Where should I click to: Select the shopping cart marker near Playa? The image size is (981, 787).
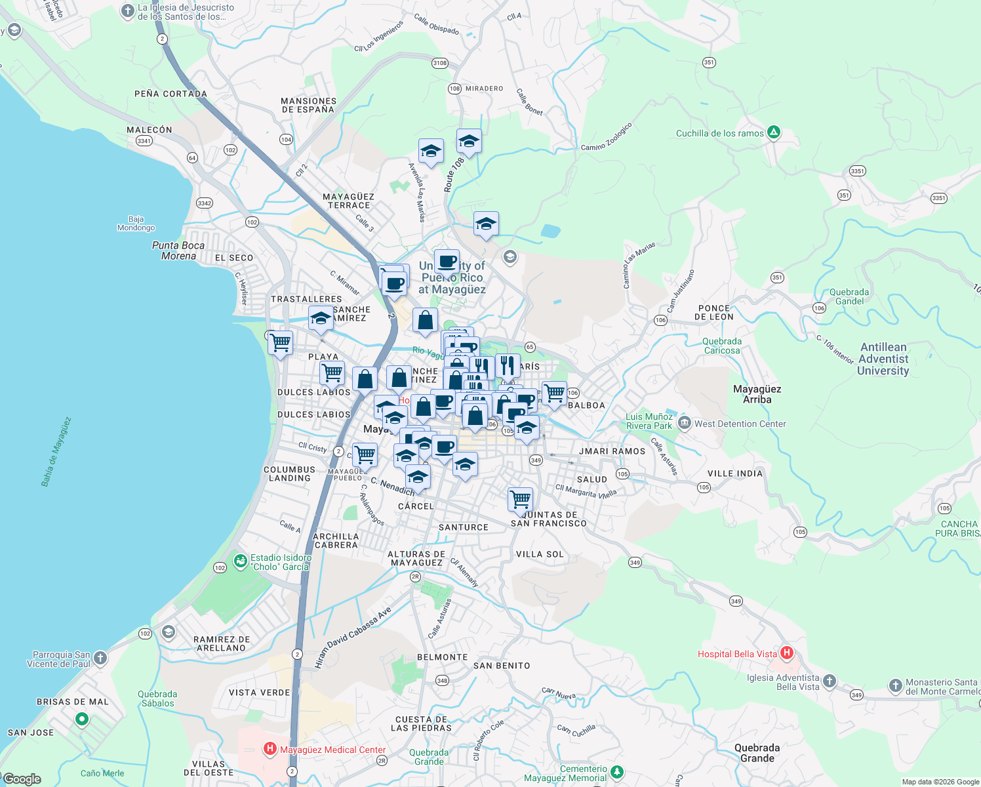pyautogui.click(x=333, y=372)
